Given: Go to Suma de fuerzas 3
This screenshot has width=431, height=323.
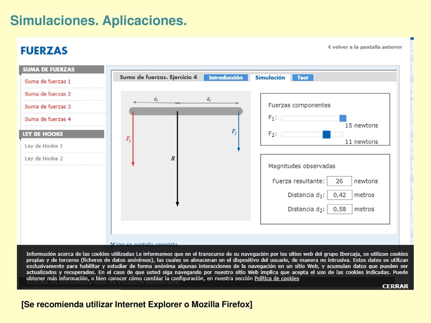Looking at the screenshot, I should [x=48, y=106].
